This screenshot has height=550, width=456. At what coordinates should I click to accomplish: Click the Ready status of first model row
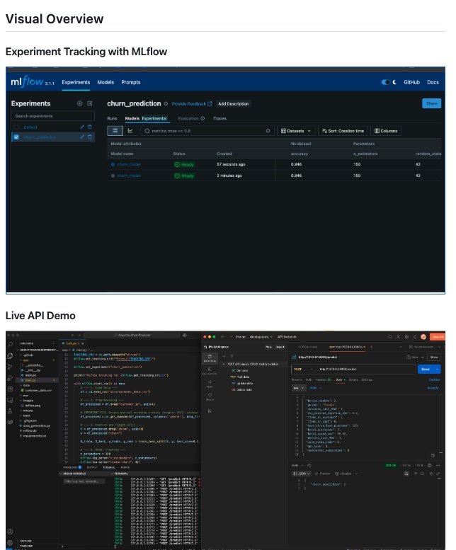point(185,164)
